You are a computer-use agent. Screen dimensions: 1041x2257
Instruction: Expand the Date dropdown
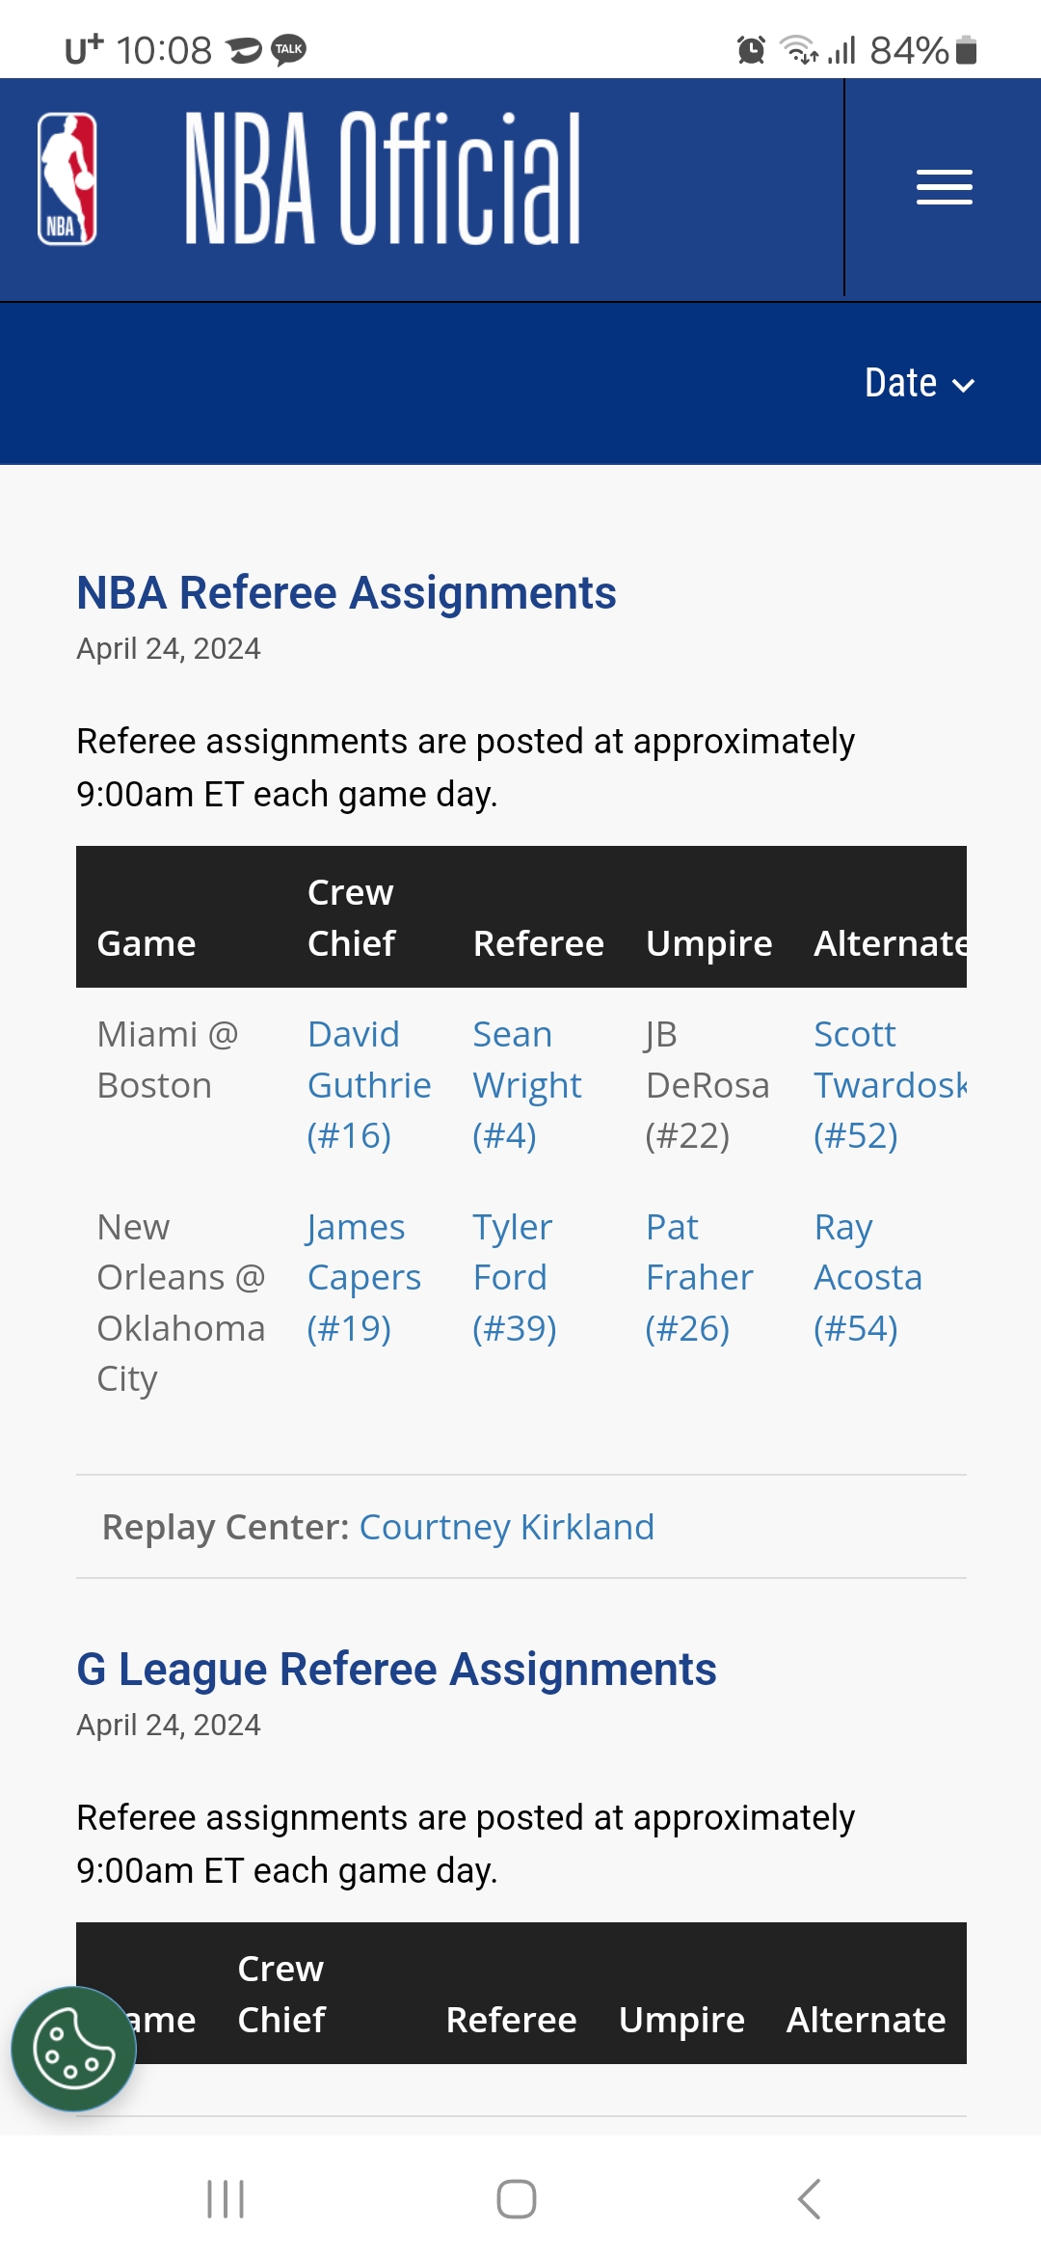pos(920,384)
